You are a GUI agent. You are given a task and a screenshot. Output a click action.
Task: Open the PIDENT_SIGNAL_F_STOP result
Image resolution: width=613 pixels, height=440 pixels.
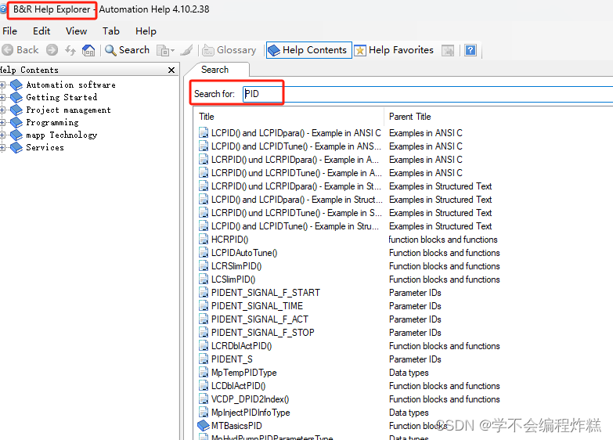point(263,333)
